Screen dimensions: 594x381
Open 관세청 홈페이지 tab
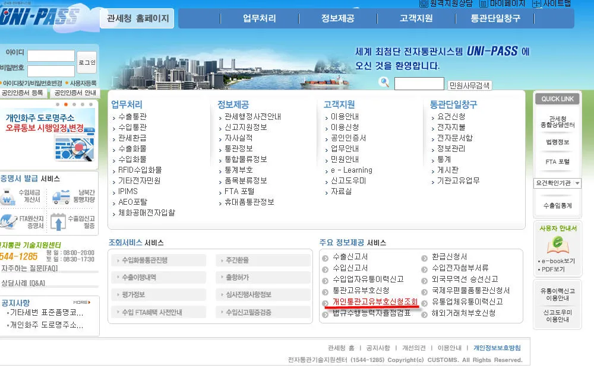click(x=137, y=18)
